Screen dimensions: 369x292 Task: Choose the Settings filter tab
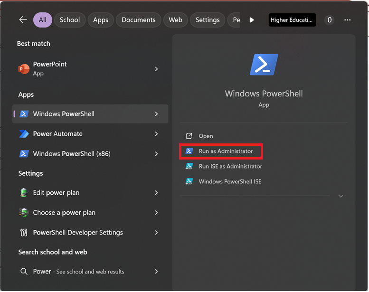pyautogui.click(x=208, y=20)
